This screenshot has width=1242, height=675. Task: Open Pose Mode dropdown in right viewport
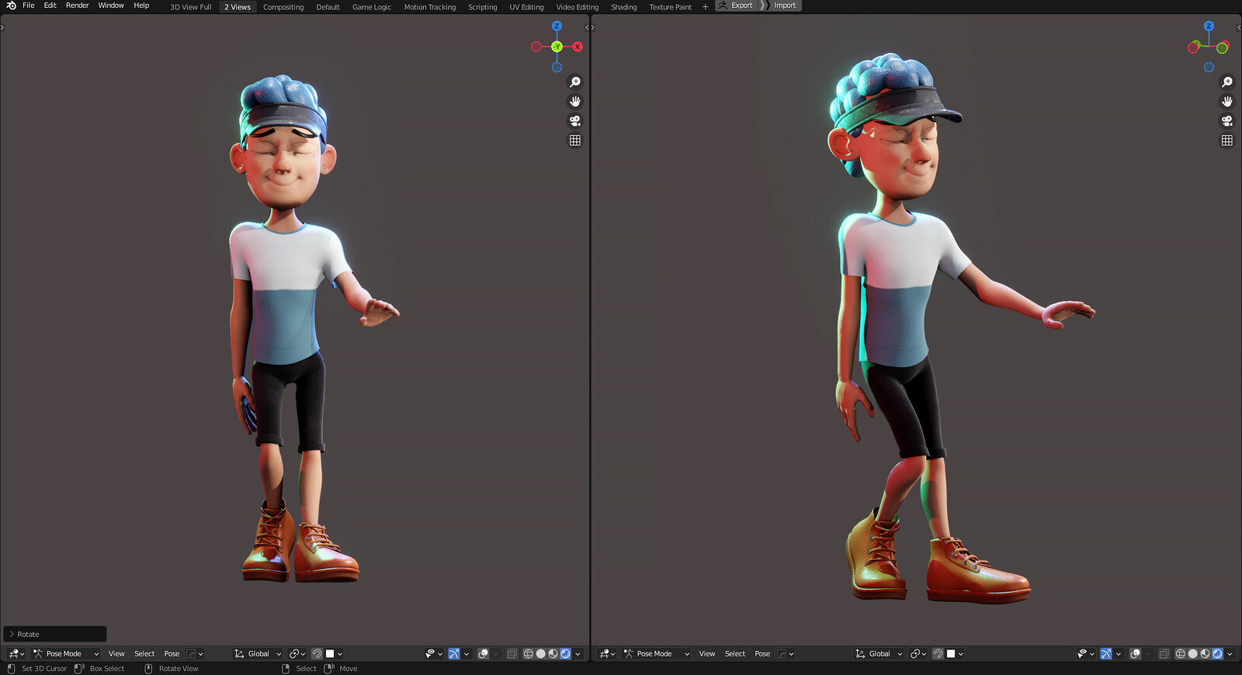pos(657,654)
